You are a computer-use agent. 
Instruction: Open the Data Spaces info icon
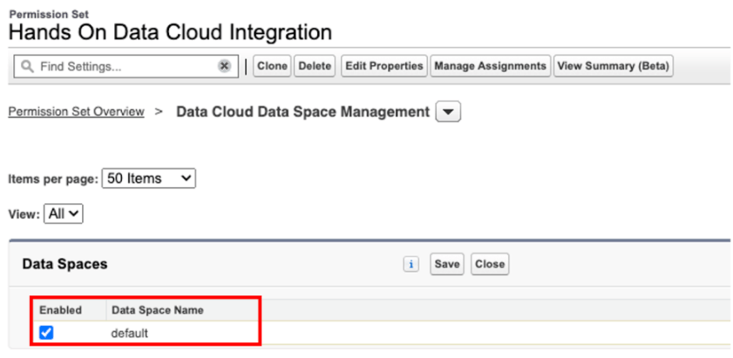click(411, 265)
